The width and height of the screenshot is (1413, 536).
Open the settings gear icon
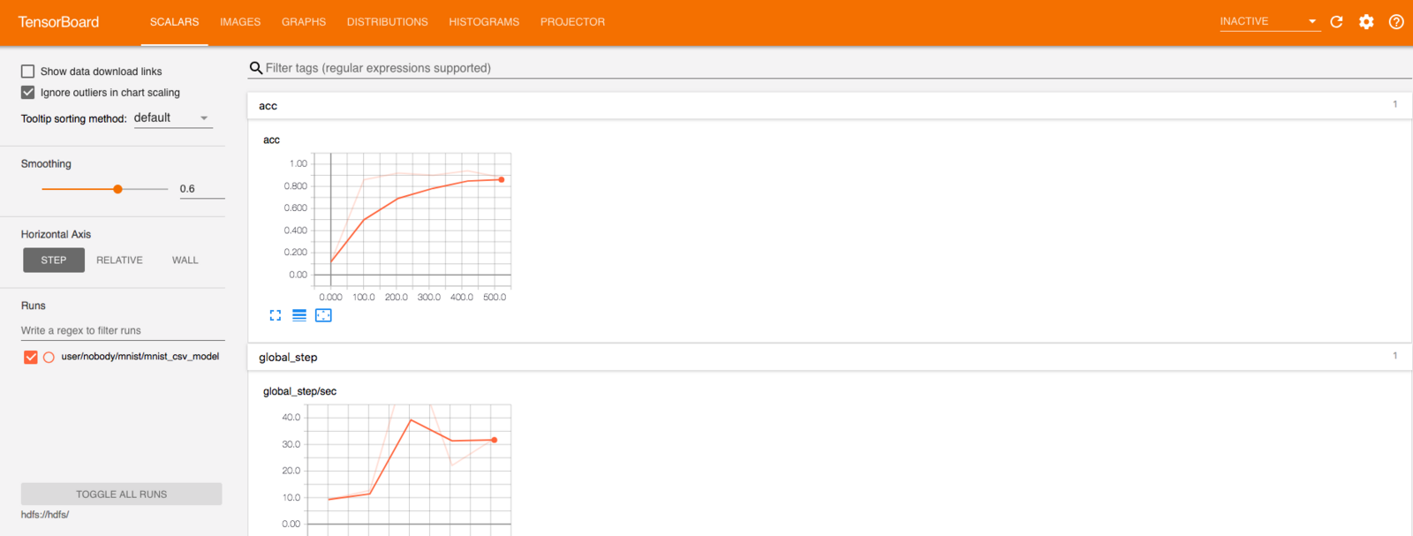tap(1366, 22)
